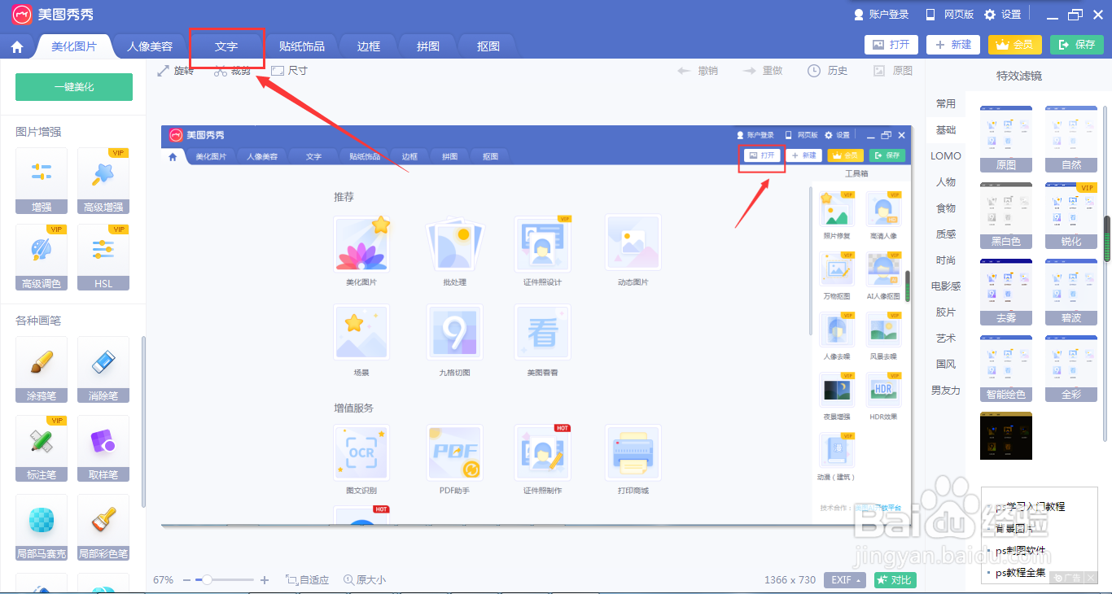Screen dimensions: 1112x594
Task: Show the 原图 original image
Action: [x=892, y=71]
